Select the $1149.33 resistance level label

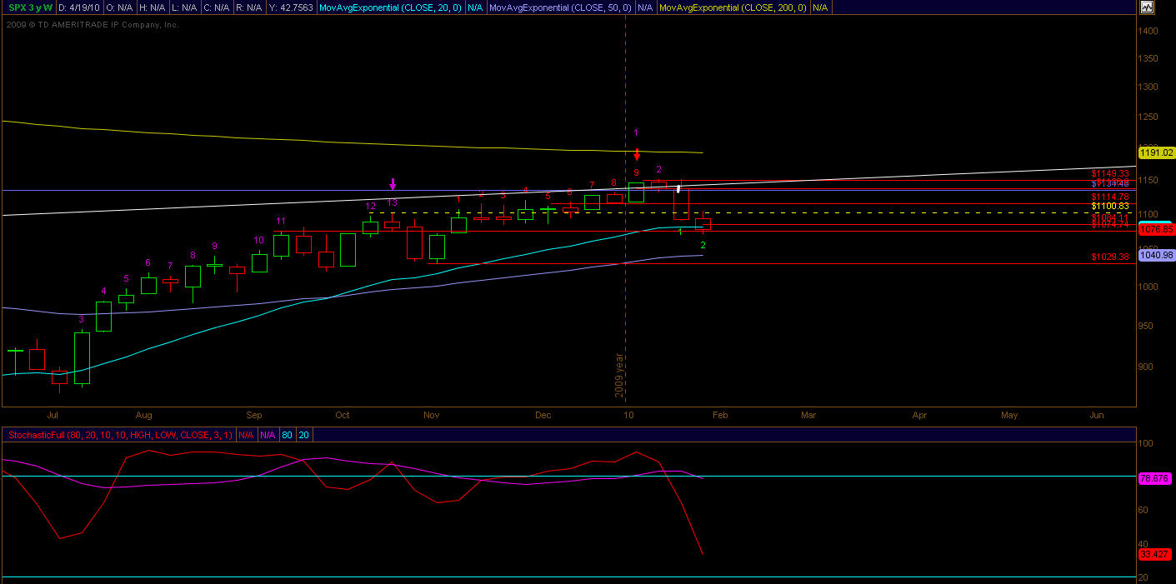(1109, 173)
